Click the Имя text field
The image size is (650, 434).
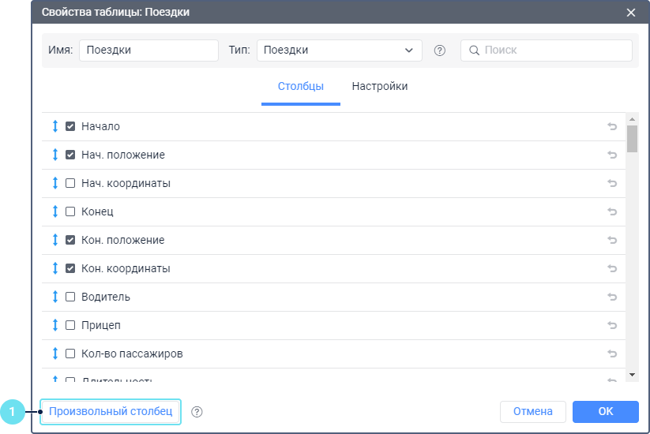click(148, 51)
